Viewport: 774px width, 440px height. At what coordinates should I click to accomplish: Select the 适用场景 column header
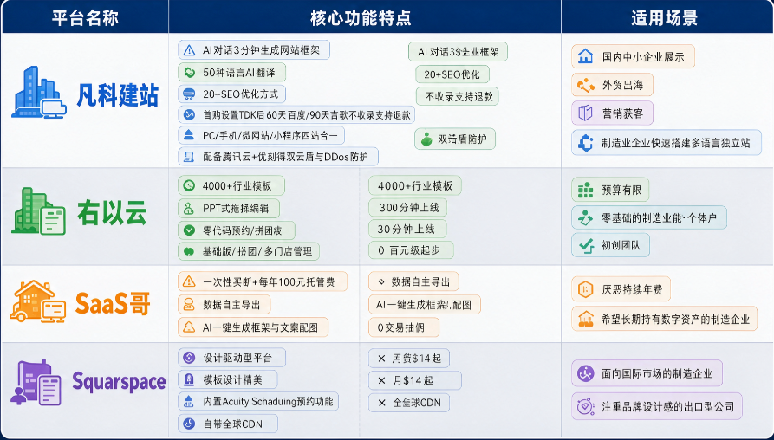665,18
